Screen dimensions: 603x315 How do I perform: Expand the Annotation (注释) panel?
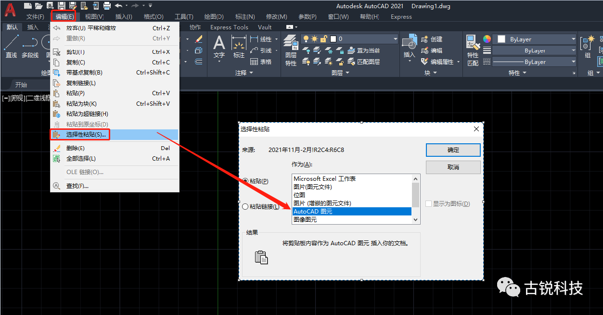244,73
